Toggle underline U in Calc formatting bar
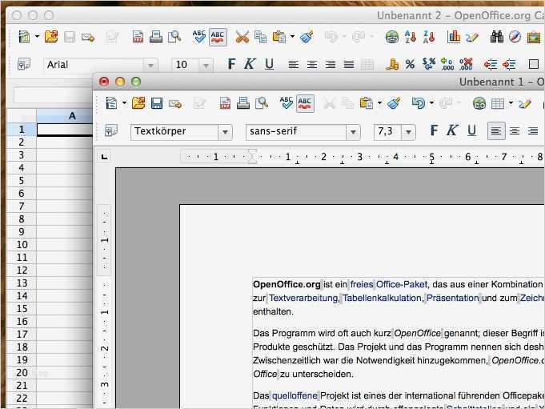 [269, 64]
